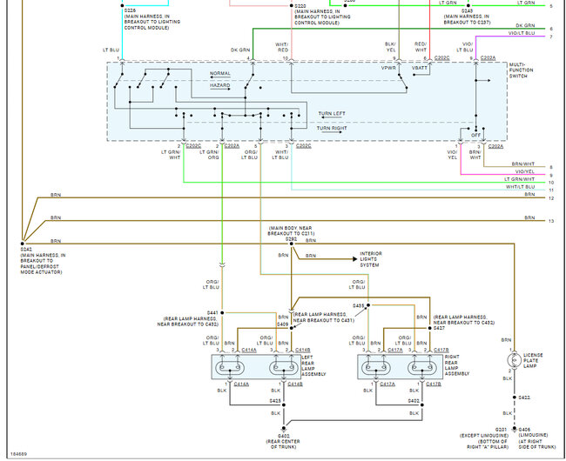Screen dimensions: 566x461
Task: Click the NORMAL switch position label
Action: pyautogui.click(x=219, y=73)
